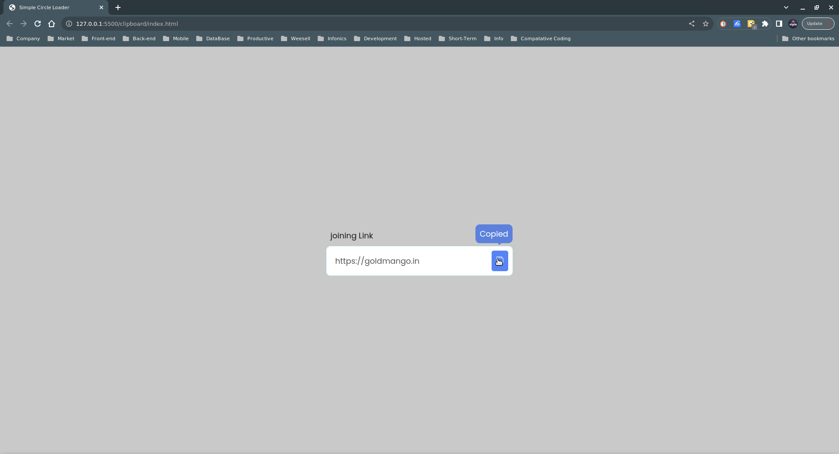839x454 pixels.
Task: Open the Front-end bookmarks folder
Action: (98, 38)
